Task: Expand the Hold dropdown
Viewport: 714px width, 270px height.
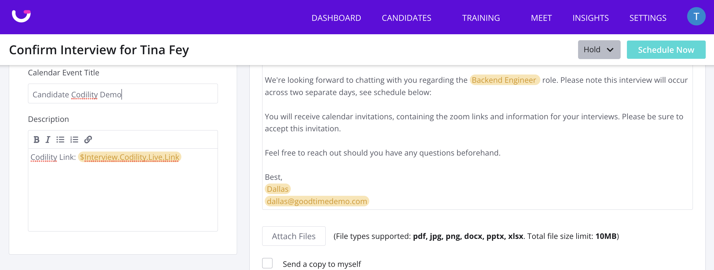Action: (x=599, y=50)
